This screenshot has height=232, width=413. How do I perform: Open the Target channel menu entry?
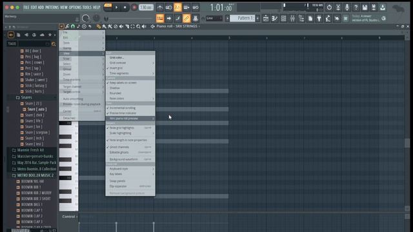[82, 86]
